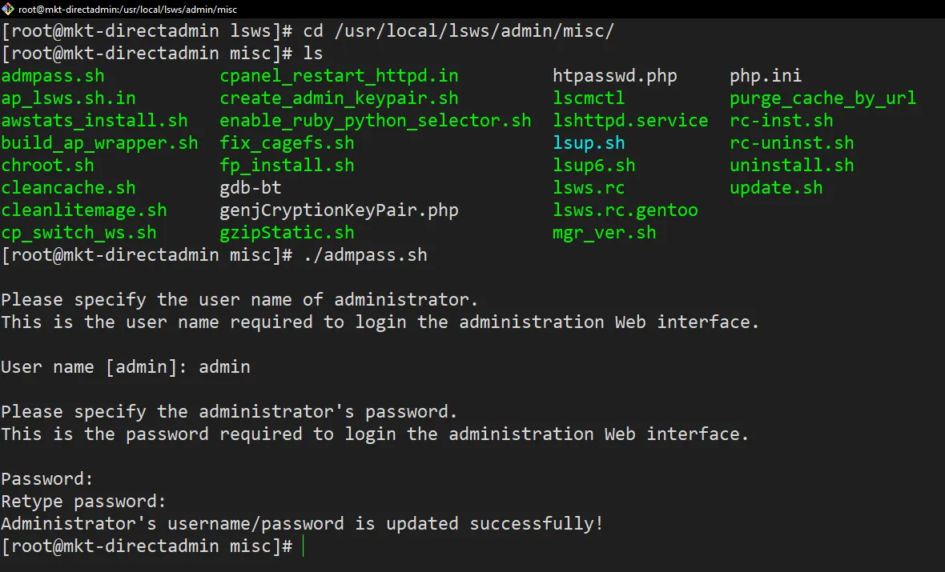
Task: Click the 'Retype password:' prompt line
Action: point(83,502)
